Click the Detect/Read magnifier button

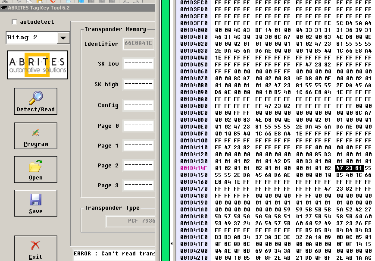[x=35, y=101]
